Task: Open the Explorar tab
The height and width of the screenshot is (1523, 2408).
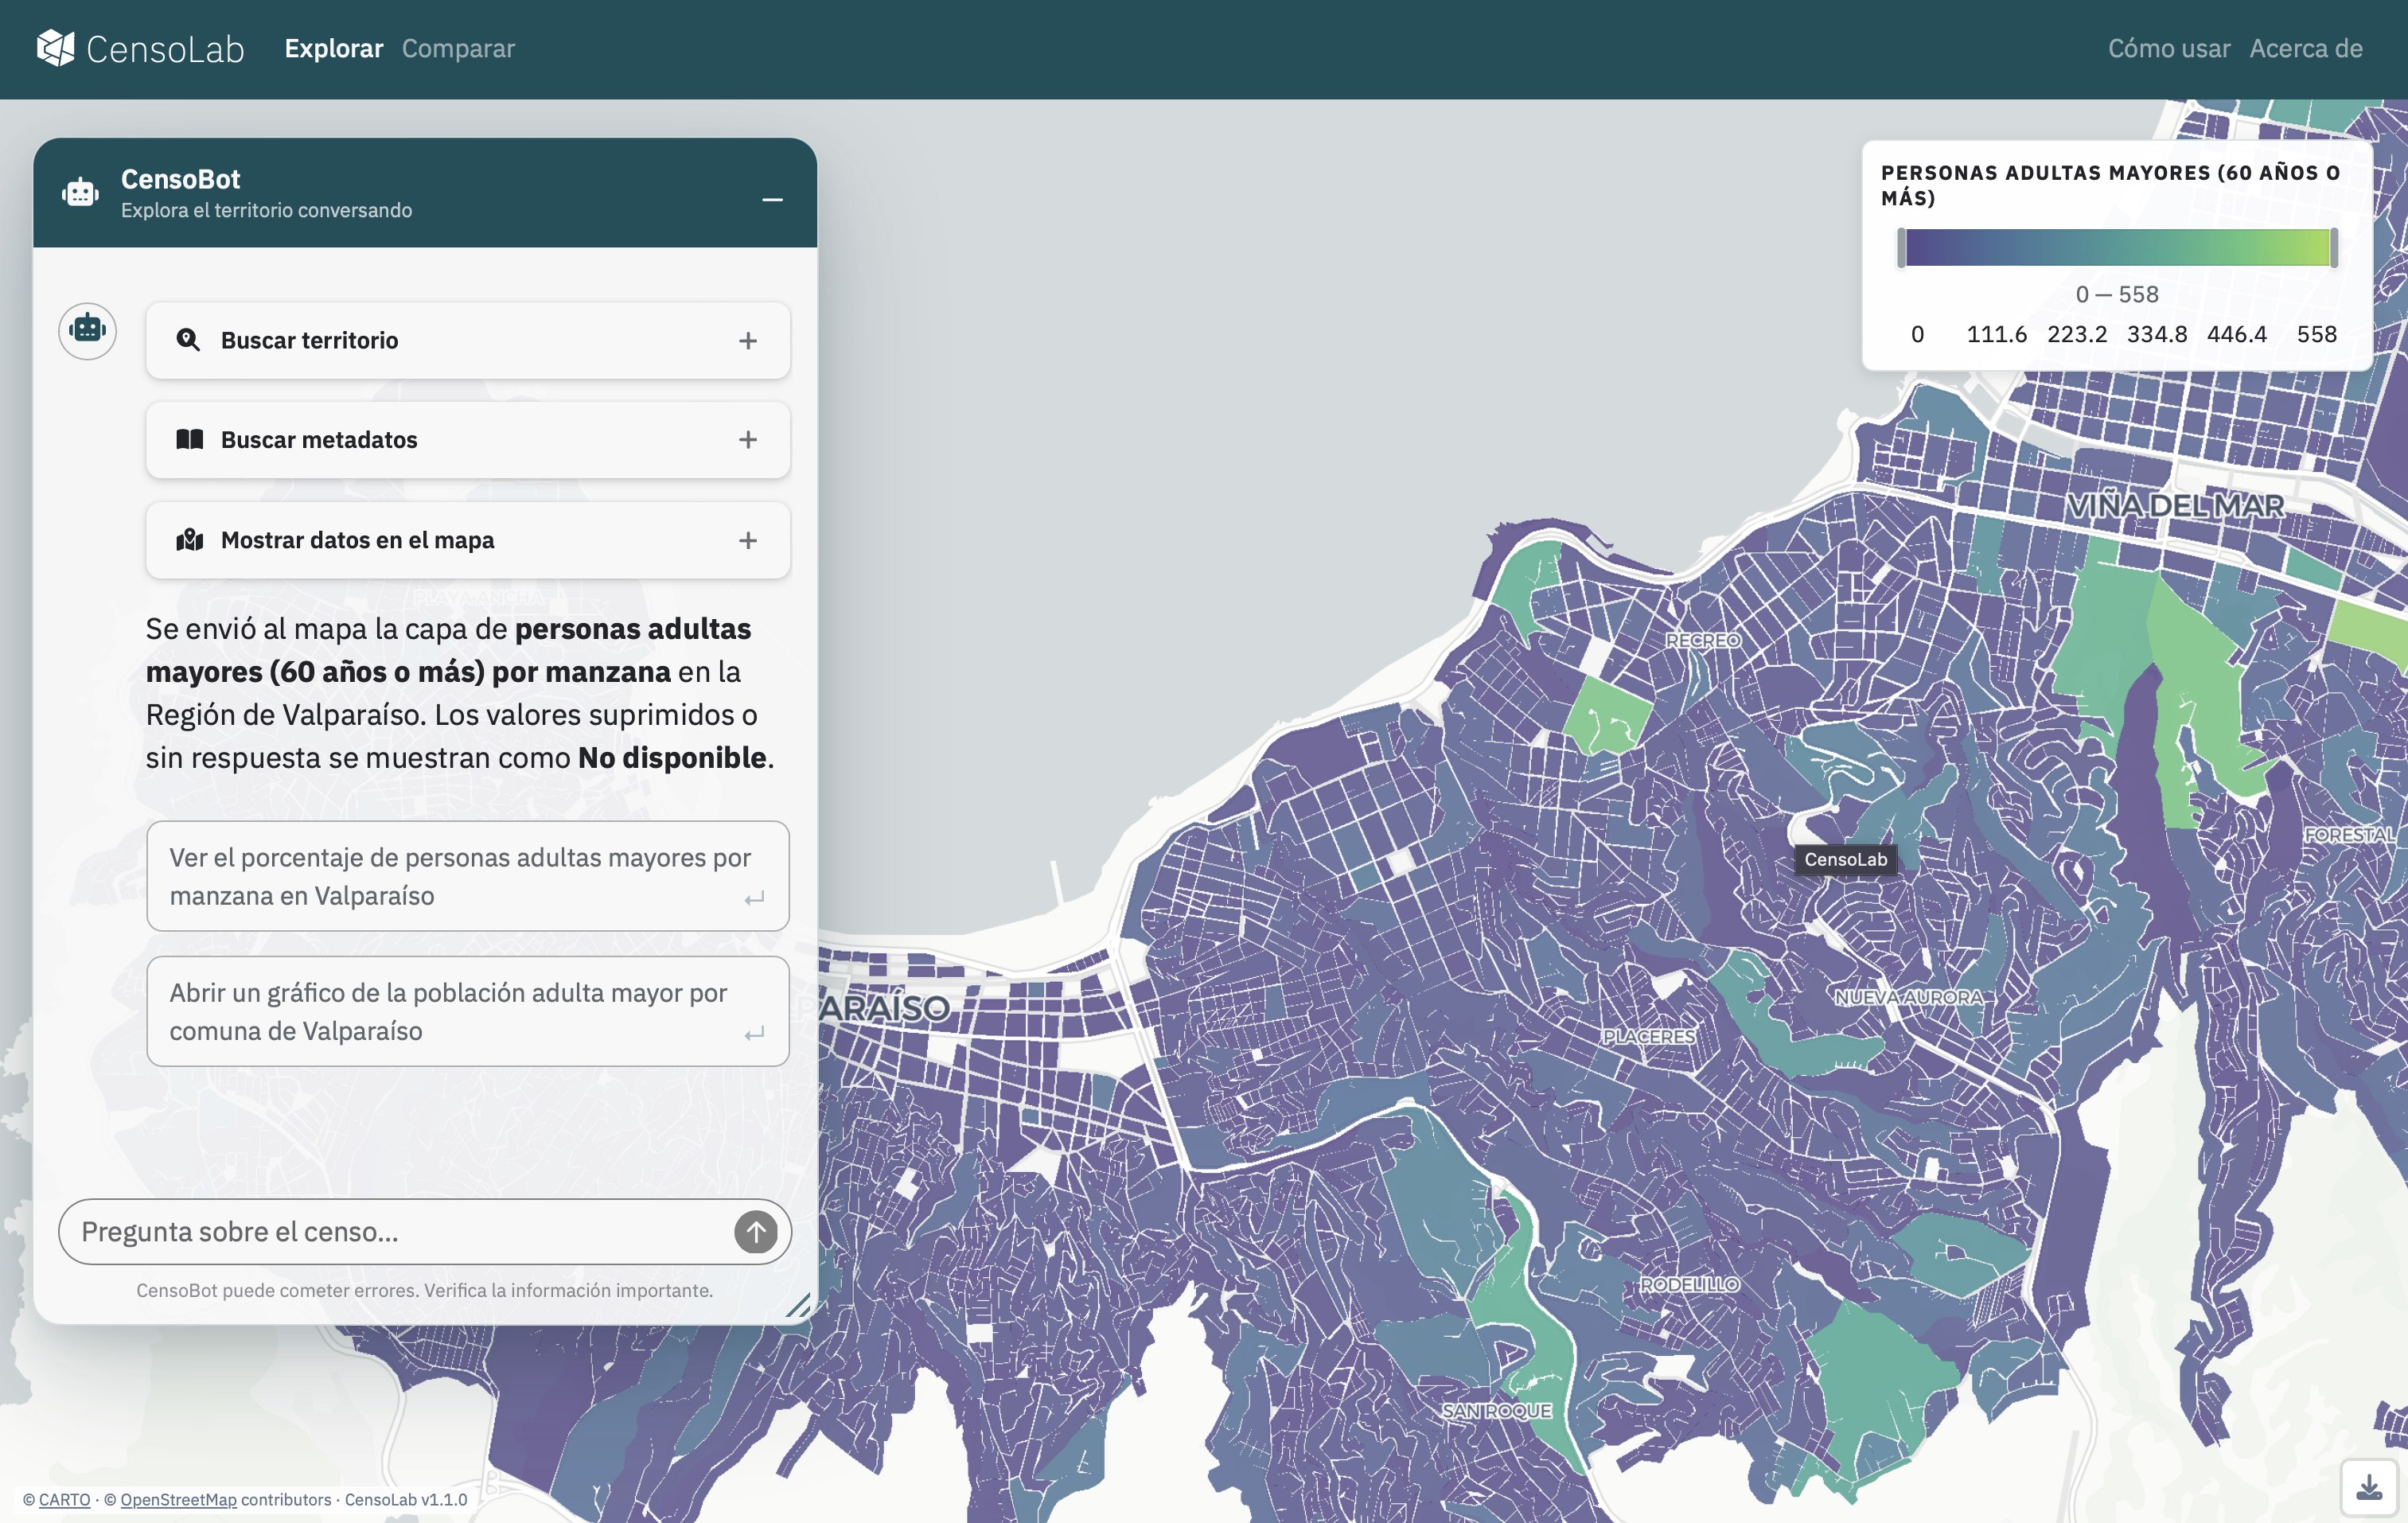Action: [334, 48]
